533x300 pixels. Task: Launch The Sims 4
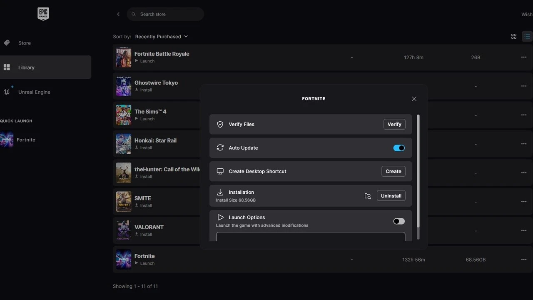point(144,119)
